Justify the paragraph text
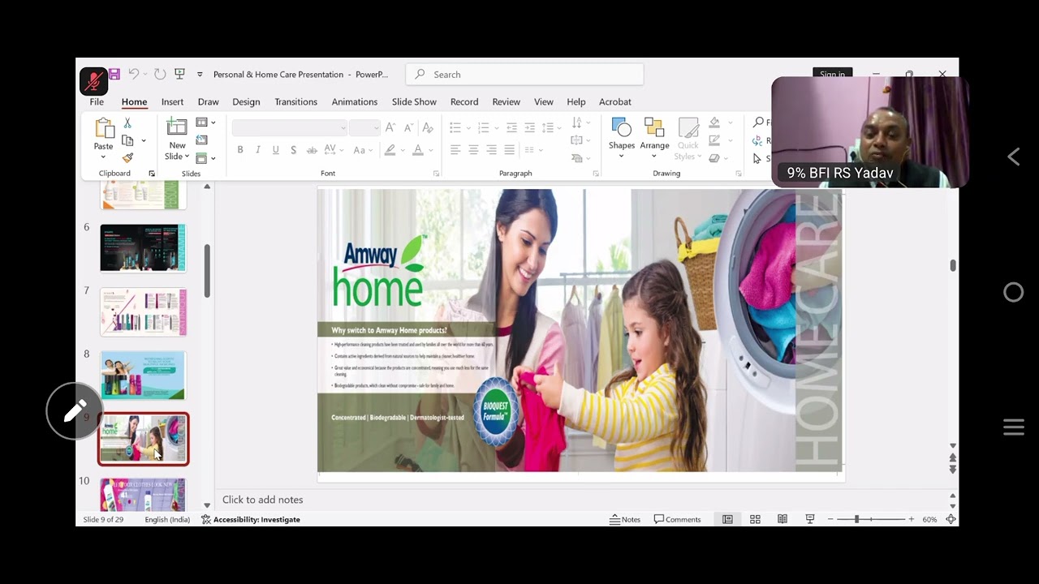This screenshot has width=1039, height=584. [509, 149]
